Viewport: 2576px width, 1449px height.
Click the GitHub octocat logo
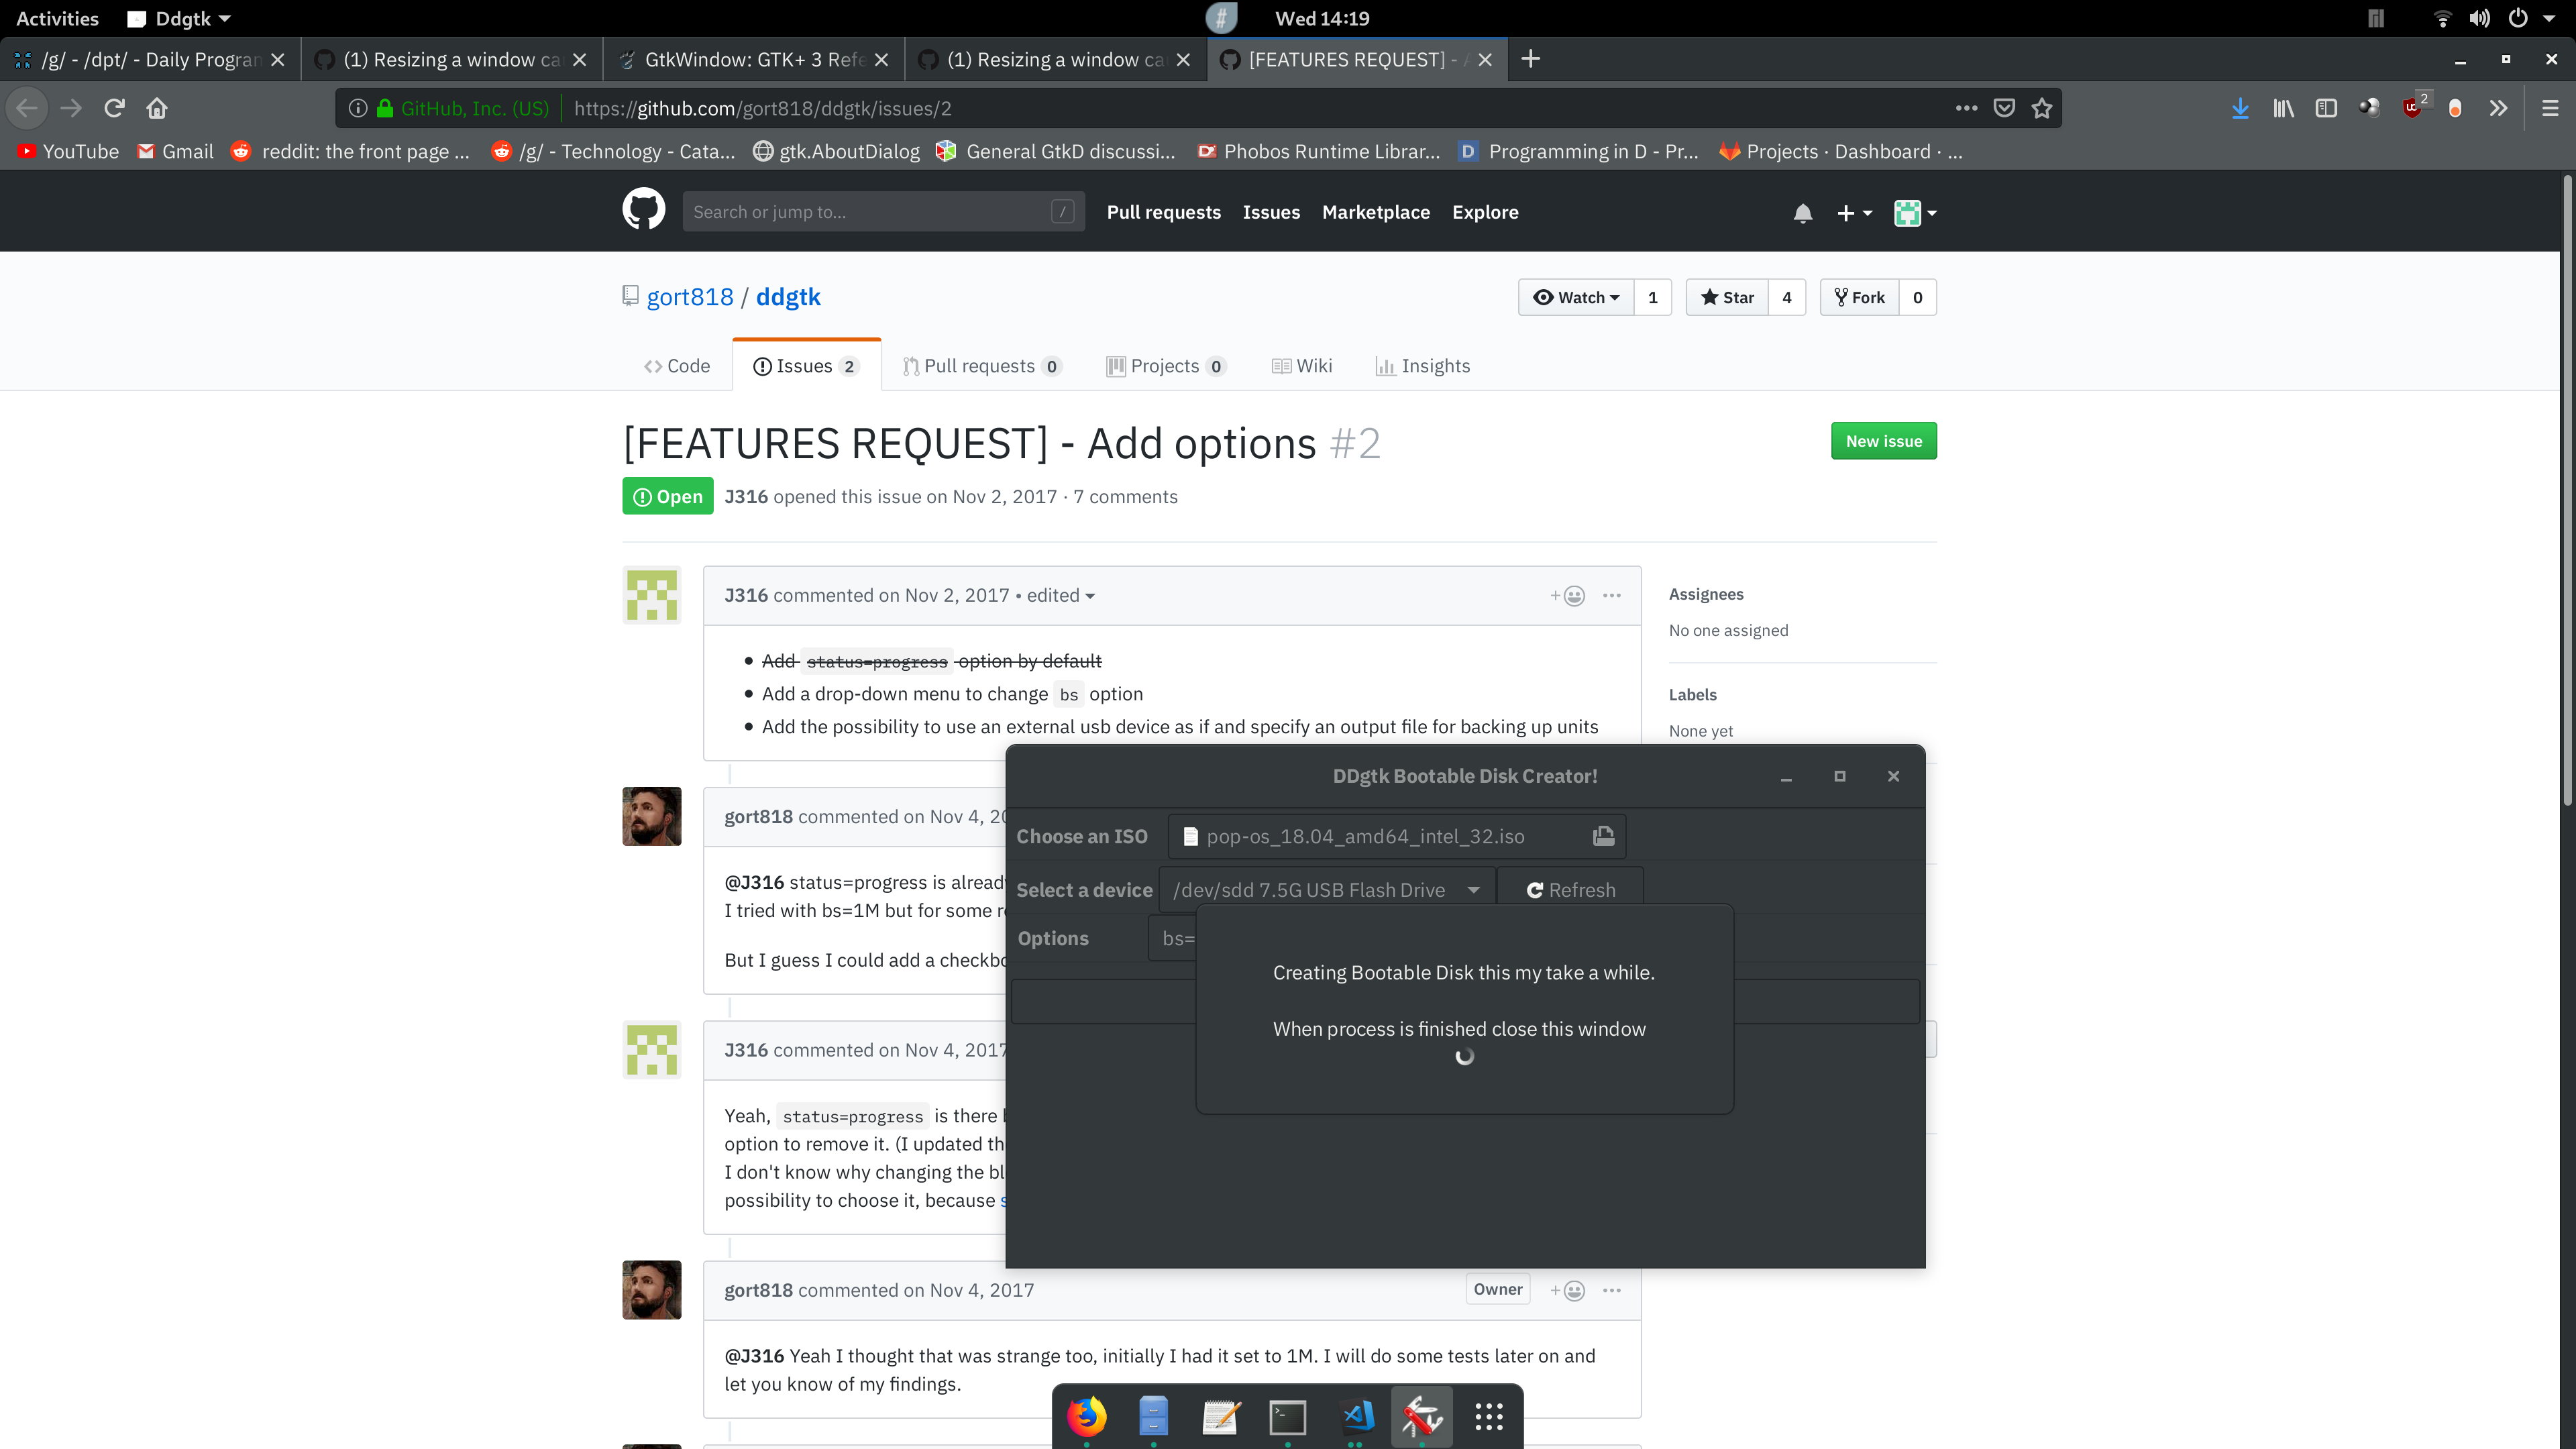click(x=643, y=210)
